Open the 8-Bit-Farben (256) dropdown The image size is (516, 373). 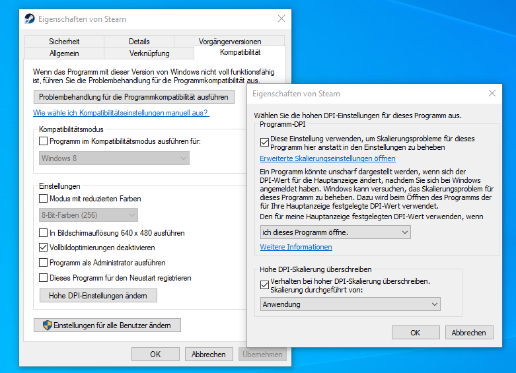tap(88, 215)
